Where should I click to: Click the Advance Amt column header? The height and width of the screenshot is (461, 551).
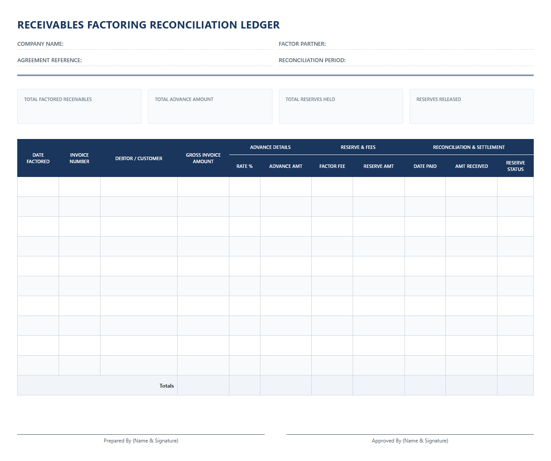pos(286,166)
